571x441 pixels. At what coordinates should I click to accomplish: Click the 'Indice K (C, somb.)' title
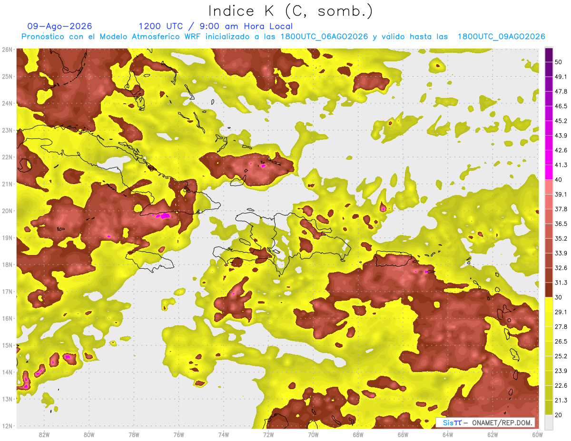(x=291, y=11)
